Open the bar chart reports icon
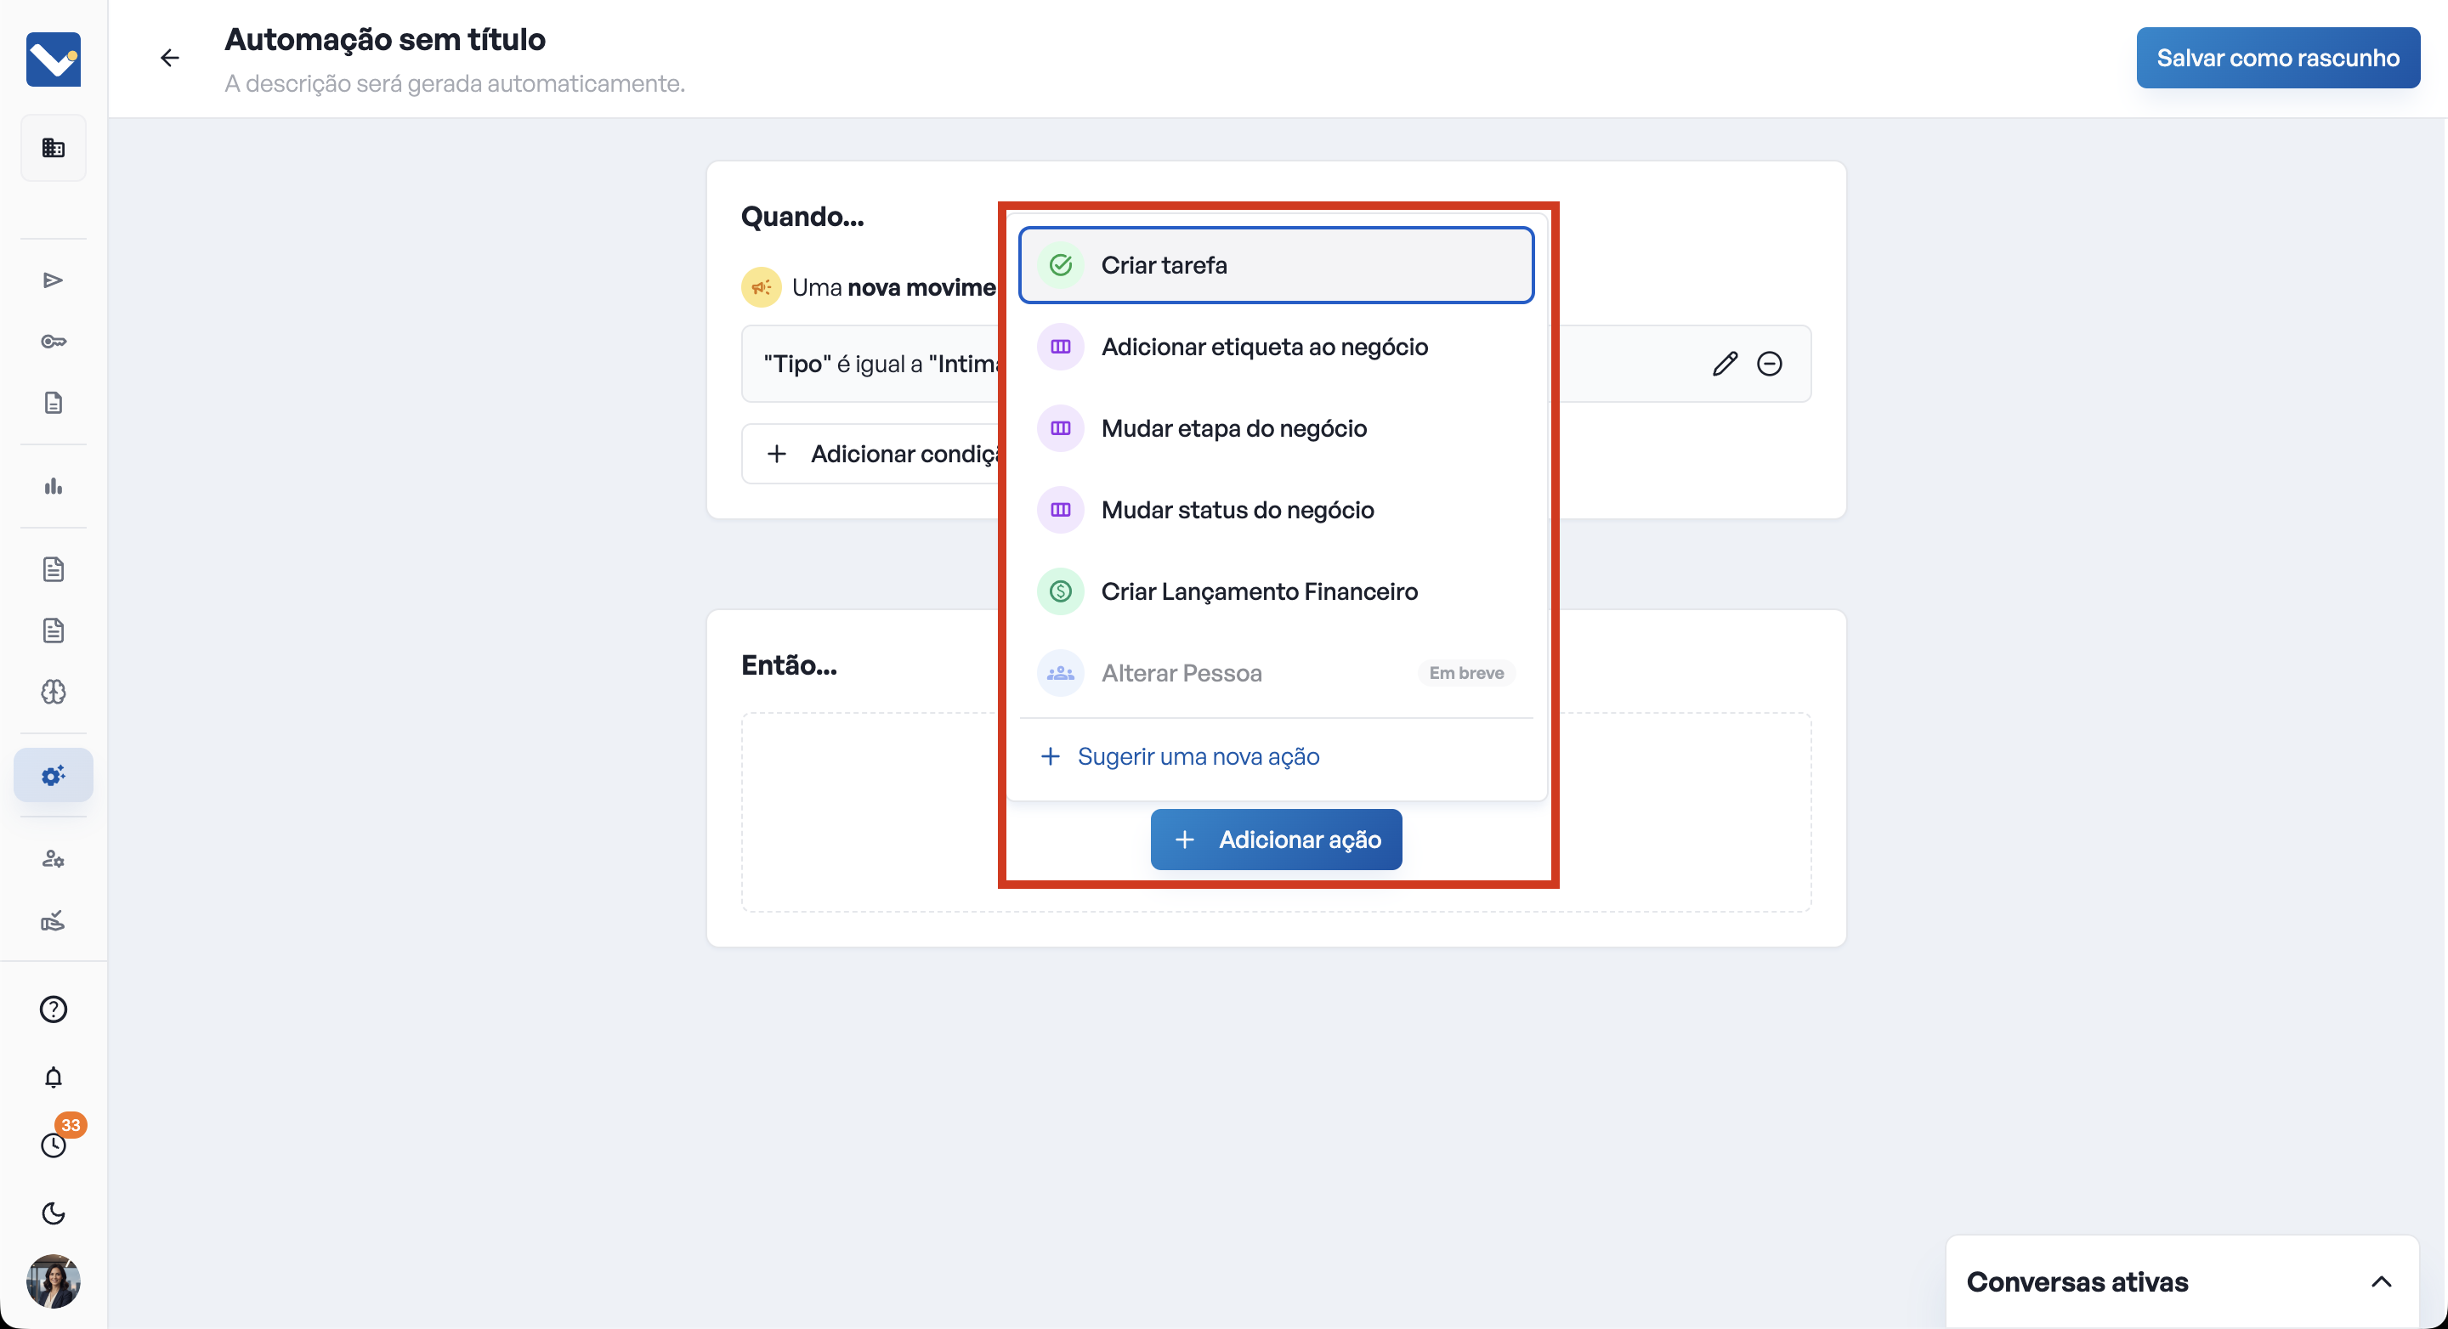2448x1329 pixels. coord(54,486)
